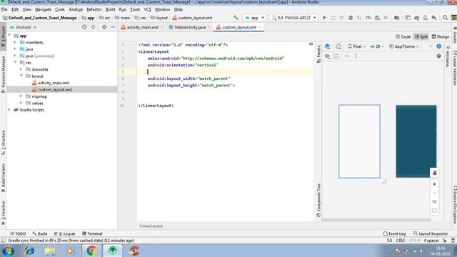The image size is (457, 257).
Task: Open the AppTheme dropdown in the preview
Action: (x=404, y=46)
